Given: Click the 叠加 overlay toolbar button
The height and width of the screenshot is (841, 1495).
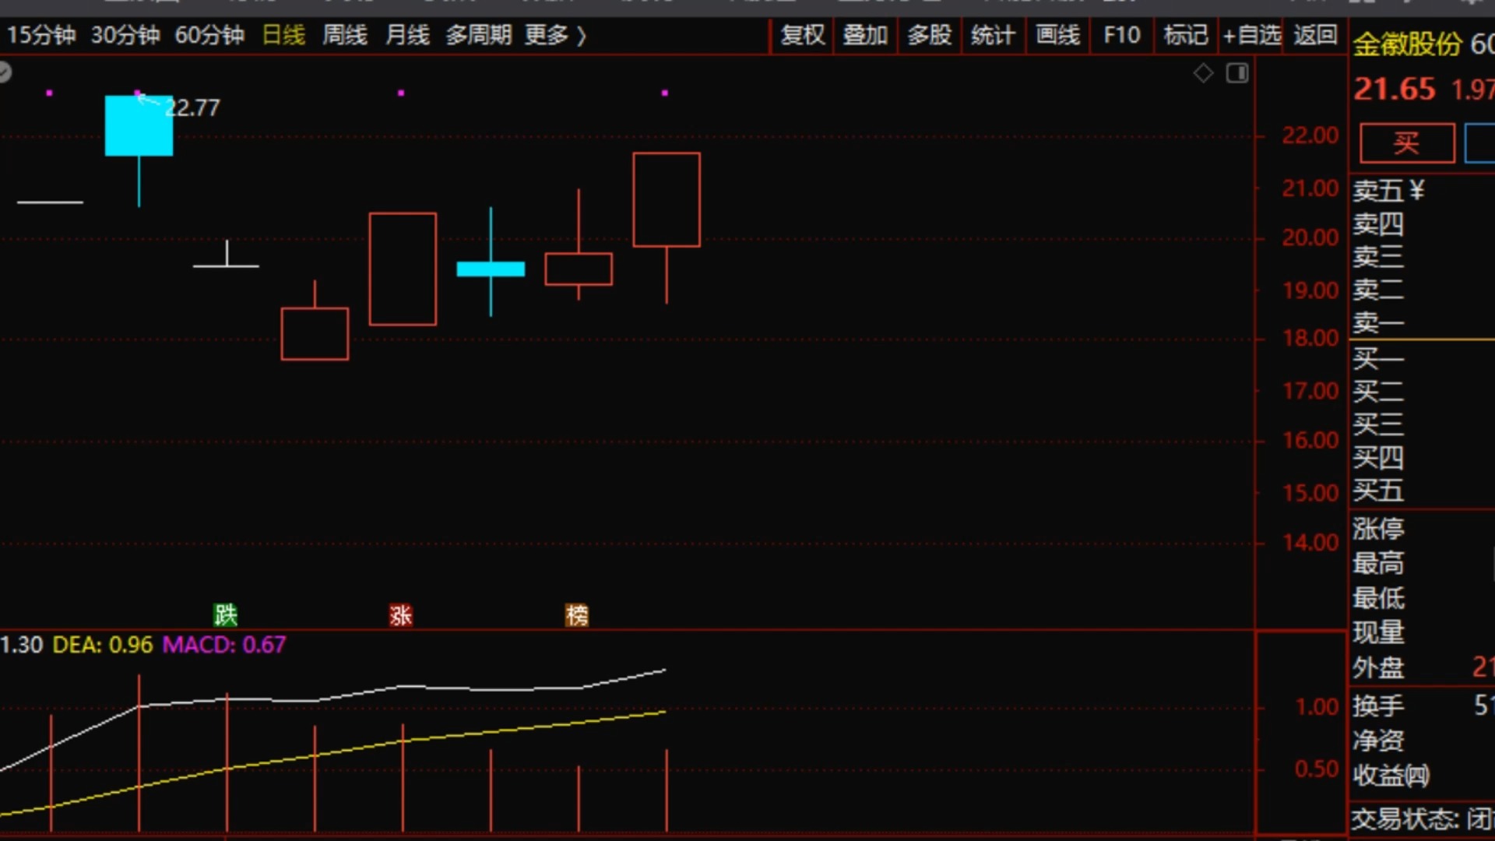Looking at the screenshot, I should point(866,35).
